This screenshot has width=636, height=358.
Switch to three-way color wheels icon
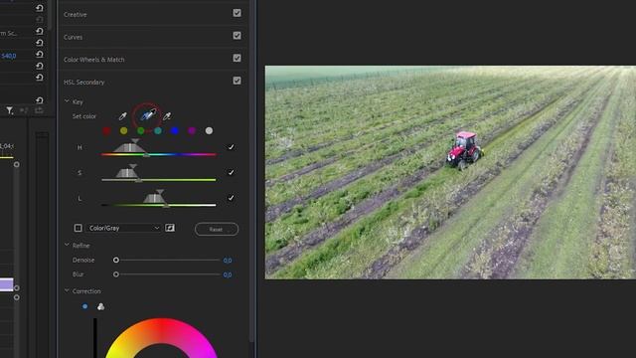pyautogui.click(x=100, y=306)
